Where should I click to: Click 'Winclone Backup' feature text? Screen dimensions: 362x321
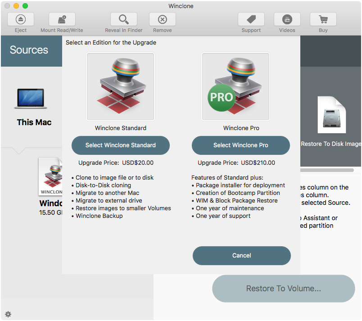pos(99,216)
